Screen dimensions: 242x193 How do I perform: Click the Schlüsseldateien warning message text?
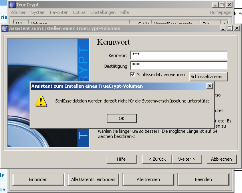tap(133, 101)
